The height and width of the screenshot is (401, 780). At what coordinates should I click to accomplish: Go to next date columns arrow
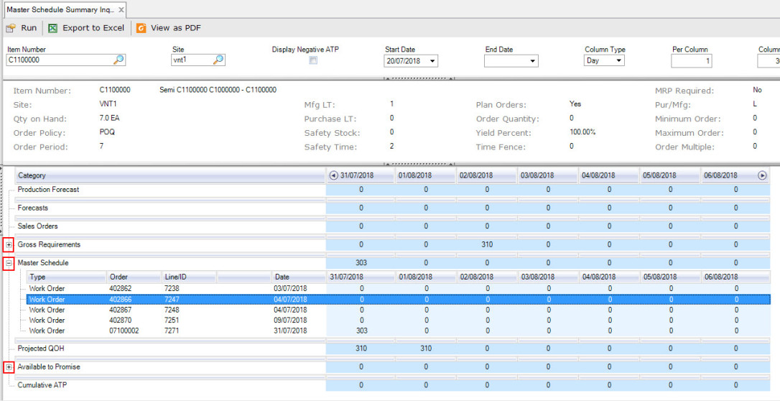click(761, 175)
